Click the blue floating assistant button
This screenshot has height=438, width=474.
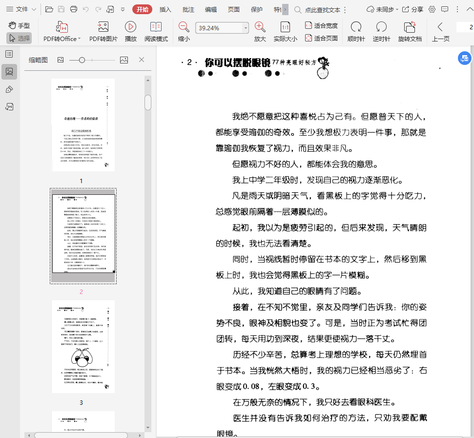tap(464, 58)
